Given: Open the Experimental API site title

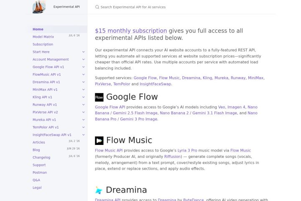Looking at the screenshot, I should [x=66, y=7].
